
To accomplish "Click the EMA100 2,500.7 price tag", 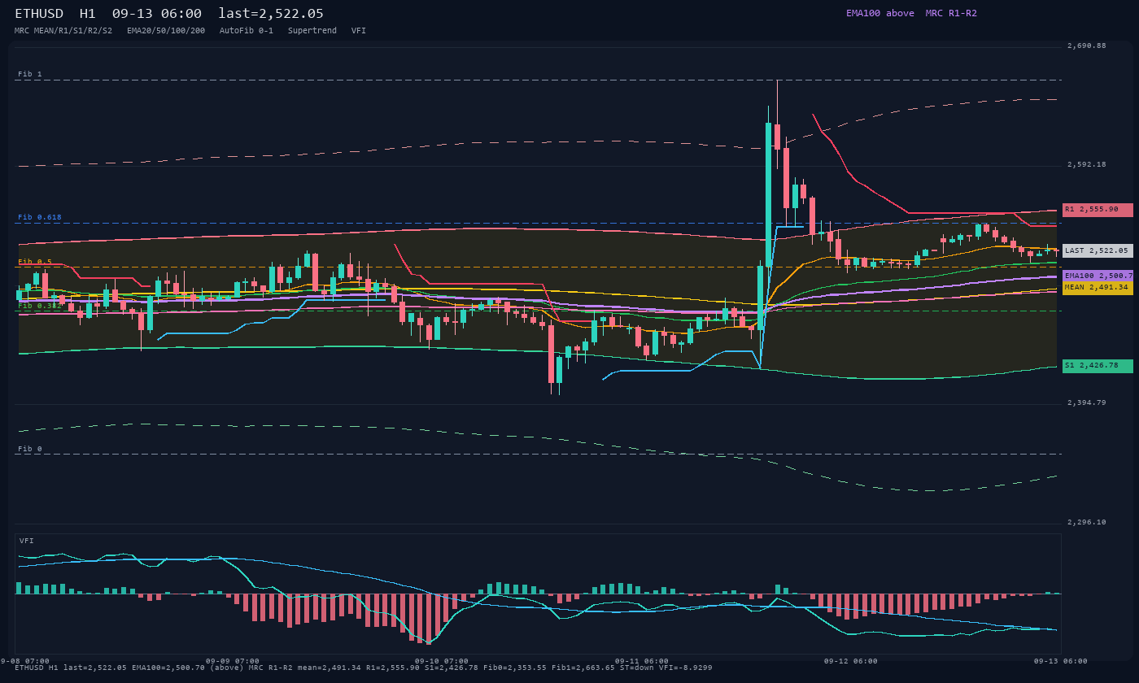I will (x=1098, y=276).
